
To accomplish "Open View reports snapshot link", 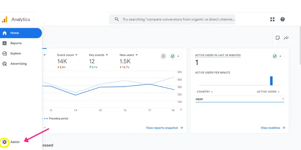I will [165, 128].
